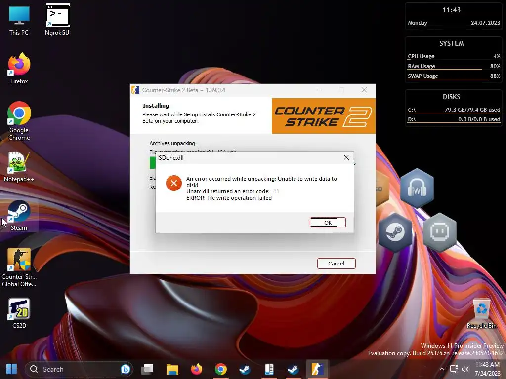This screenshot has width=506, height=379.
Task: Click the 'ERROR: file write operation failed' text
Action: click(229, 198)
